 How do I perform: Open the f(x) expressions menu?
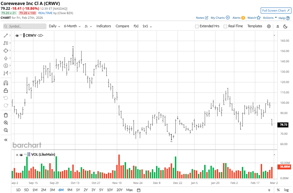tap(136, 26)
